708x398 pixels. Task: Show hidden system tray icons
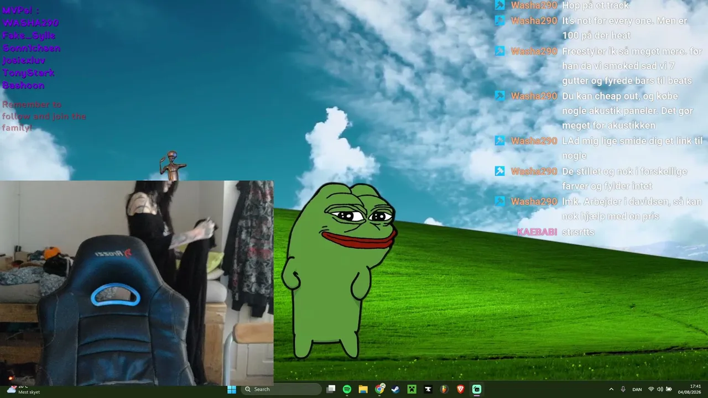pos(611,389)
